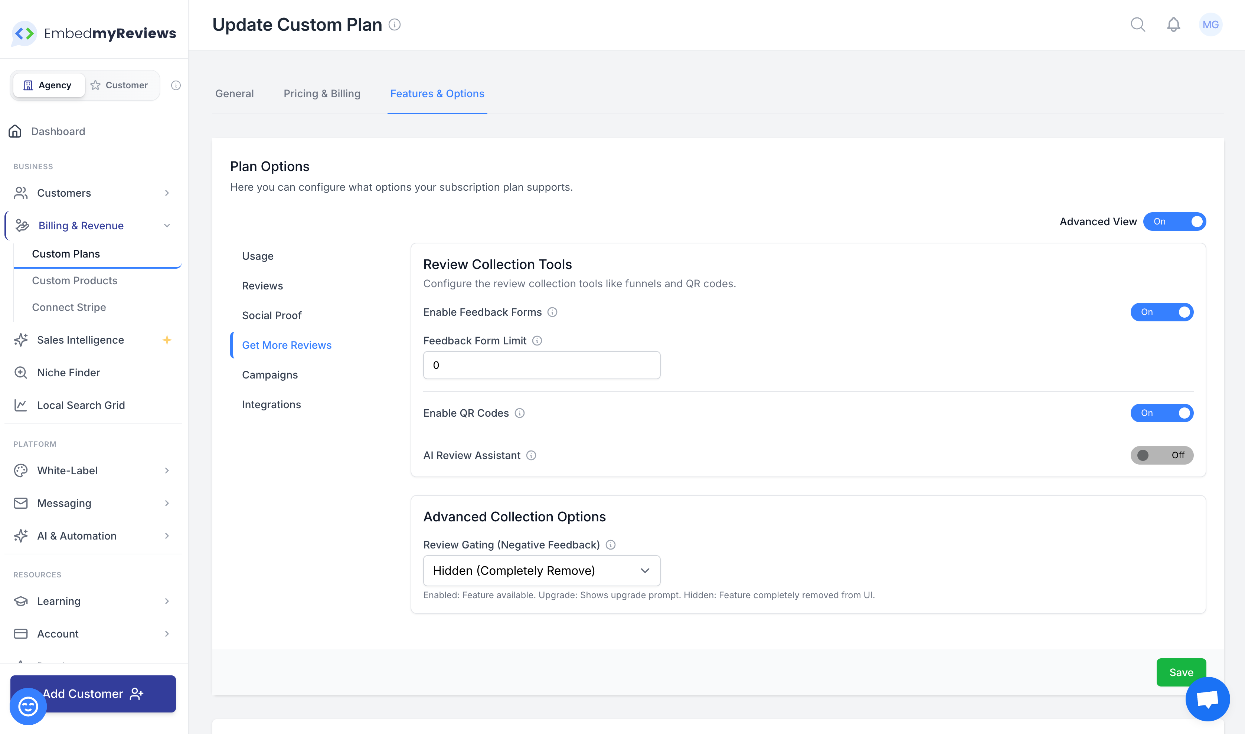
Task: Click info icon beside Enable QR Codes
Action: [519, 413]
